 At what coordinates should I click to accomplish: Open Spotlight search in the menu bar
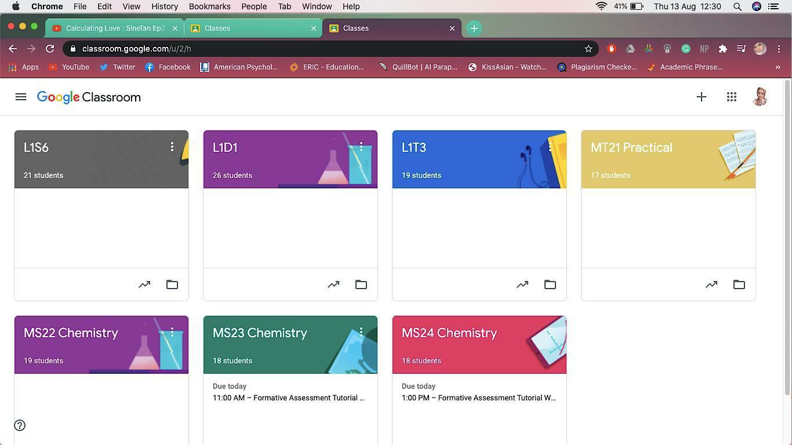tap(737, 6)
